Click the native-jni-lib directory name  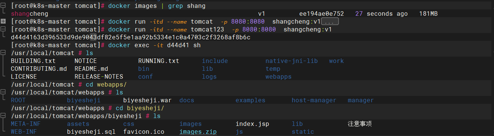click(x=292, y=61)
